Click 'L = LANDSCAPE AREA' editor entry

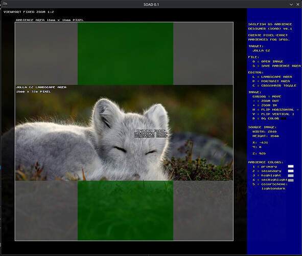[272, 77]
